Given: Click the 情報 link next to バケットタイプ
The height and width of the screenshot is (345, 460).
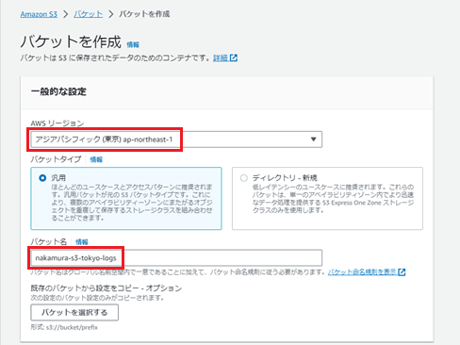Looking at the screenshot, I should (x=96, y=159).
